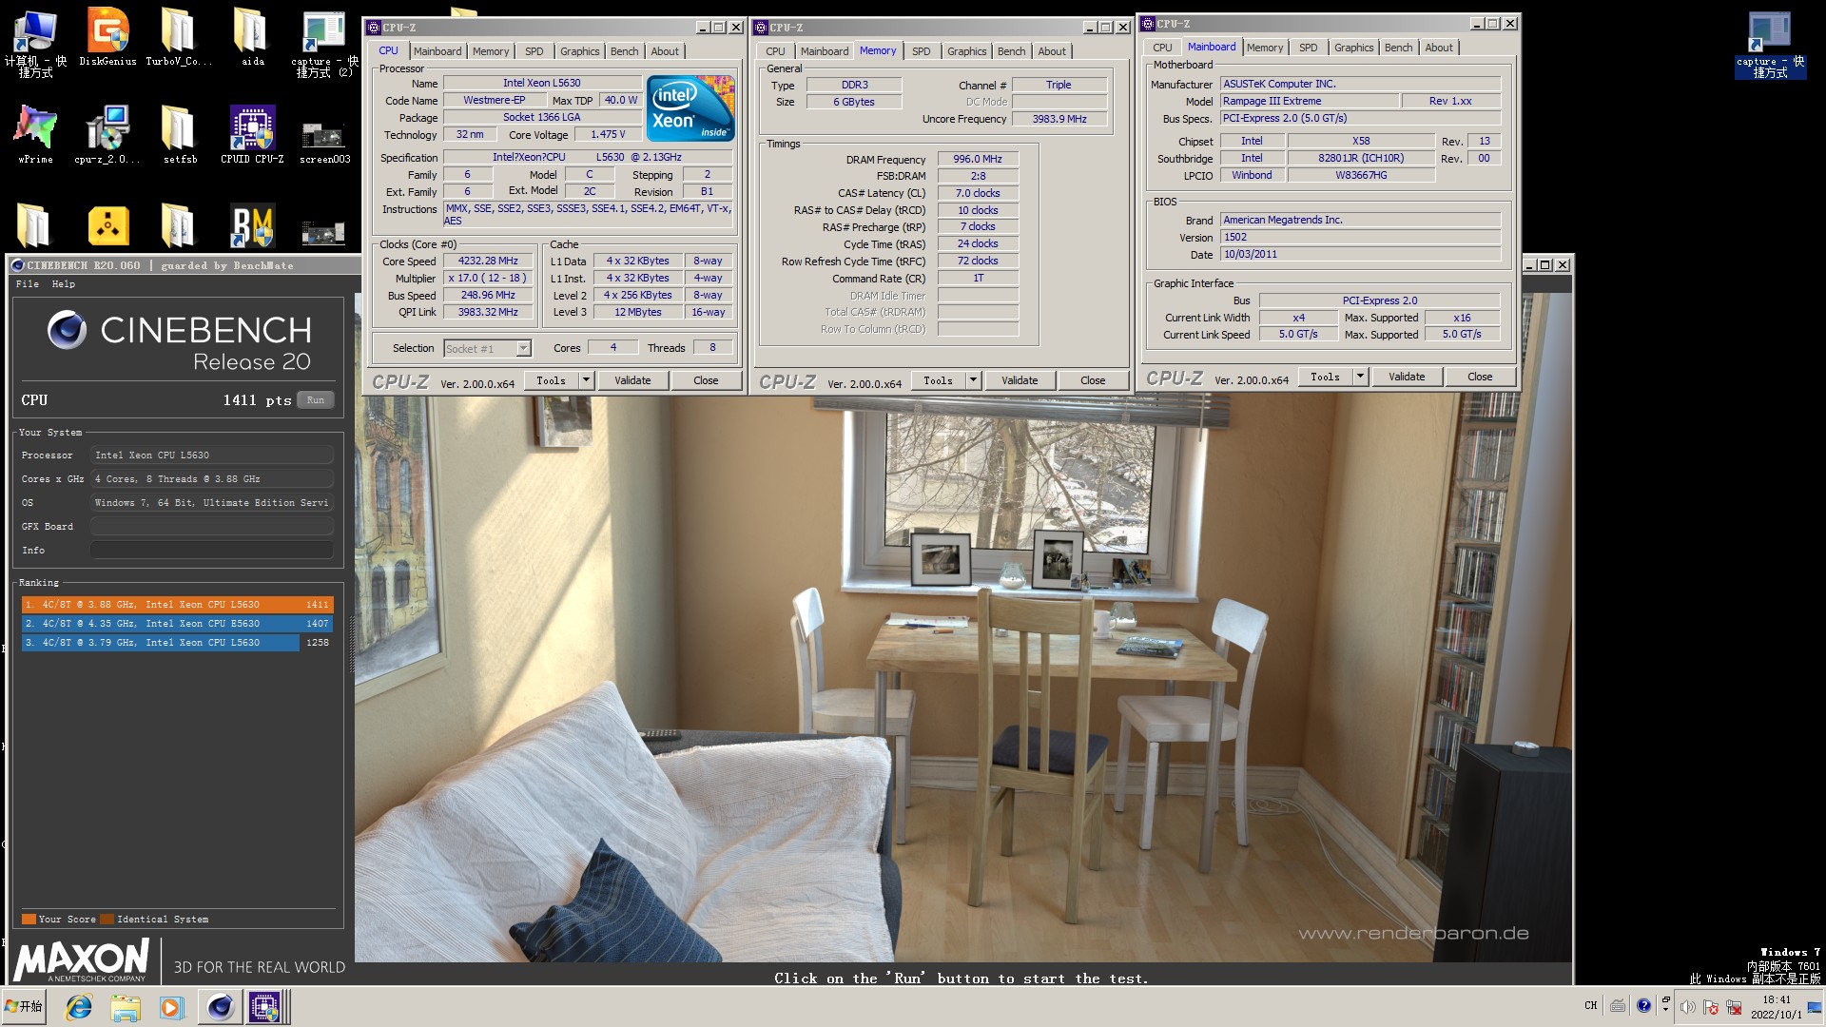Click Tools button in the left CPU-Z window

pos(552,380)
